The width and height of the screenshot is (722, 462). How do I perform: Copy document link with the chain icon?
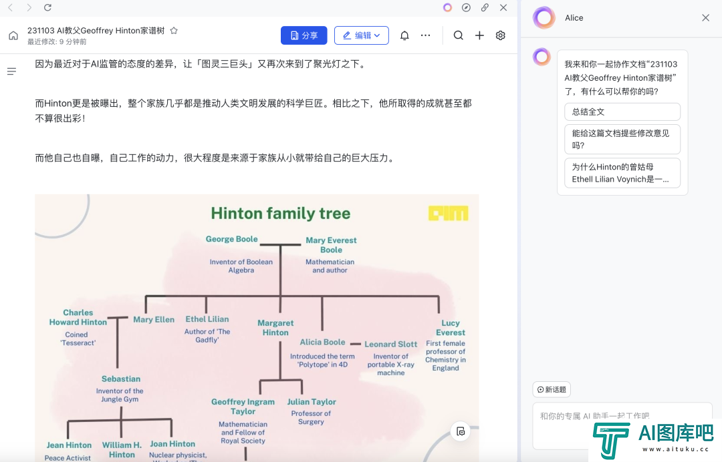[x=485, y=7]
